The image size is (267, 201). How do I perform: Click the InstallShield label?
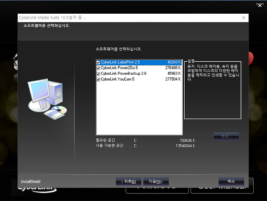(31, 182)
